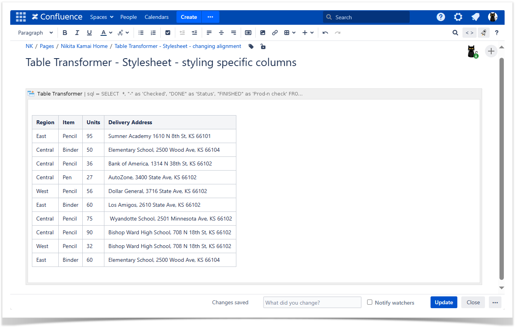
Task: Toggle bold formatting in editor toolbar
Action: click(65, 33)
